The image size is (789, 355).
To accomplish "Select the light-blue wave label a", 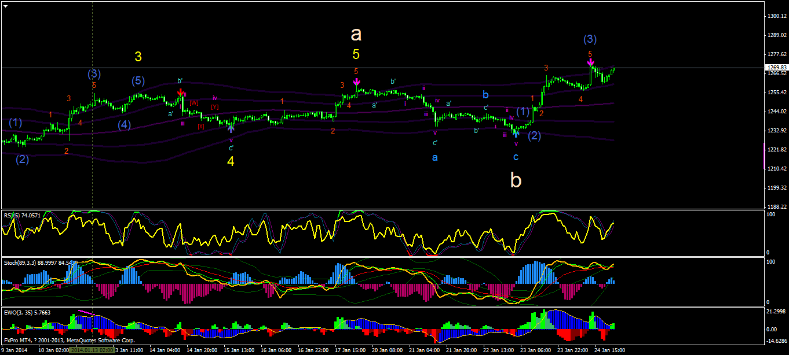I will 435,157.
